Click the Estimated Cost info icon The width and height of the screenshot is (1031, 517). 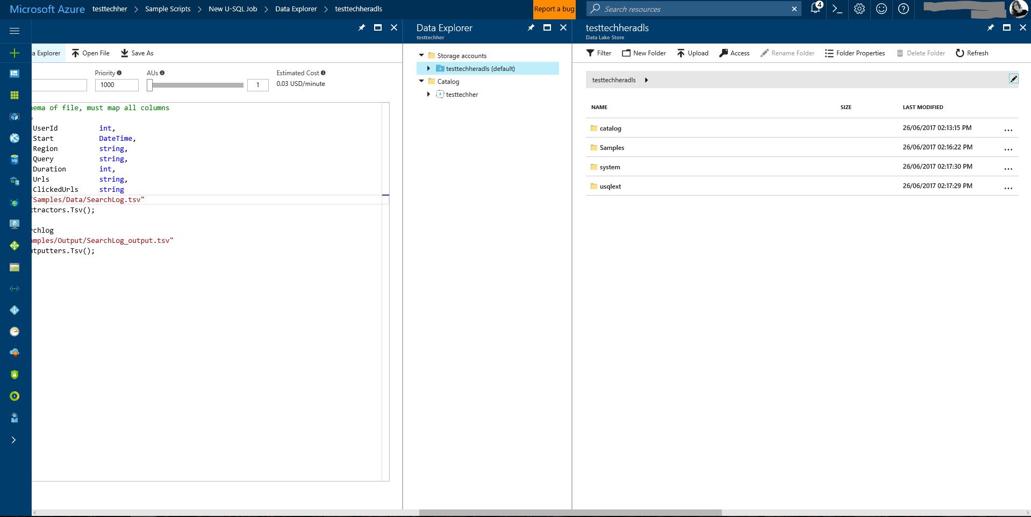click(323, 73)
